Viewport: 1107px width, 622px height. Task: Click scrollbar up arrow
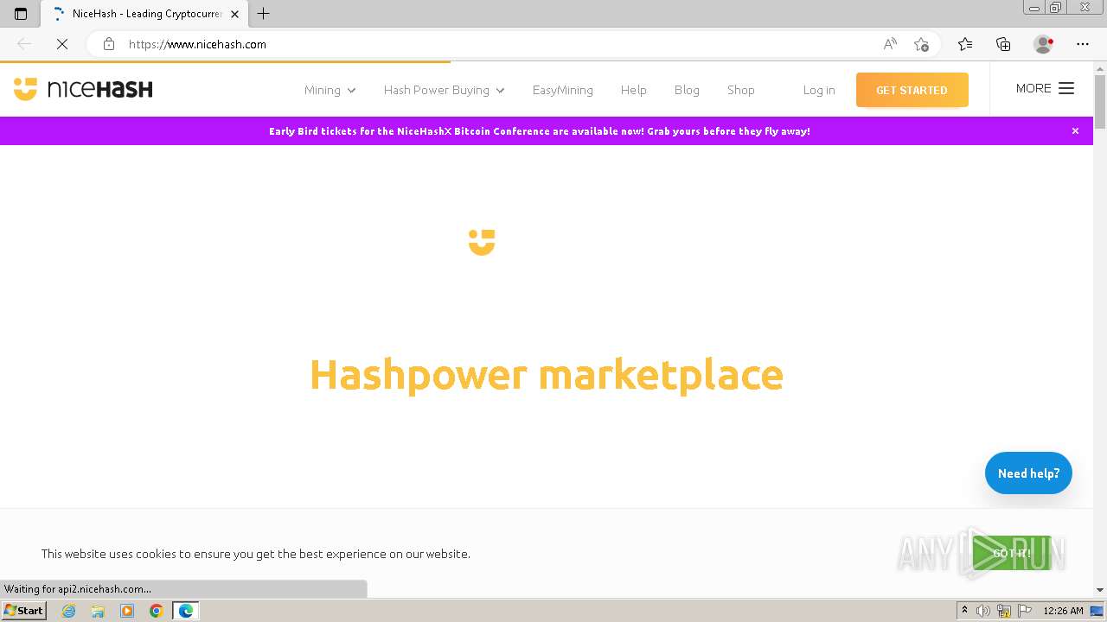click(x=1100, y=68)
